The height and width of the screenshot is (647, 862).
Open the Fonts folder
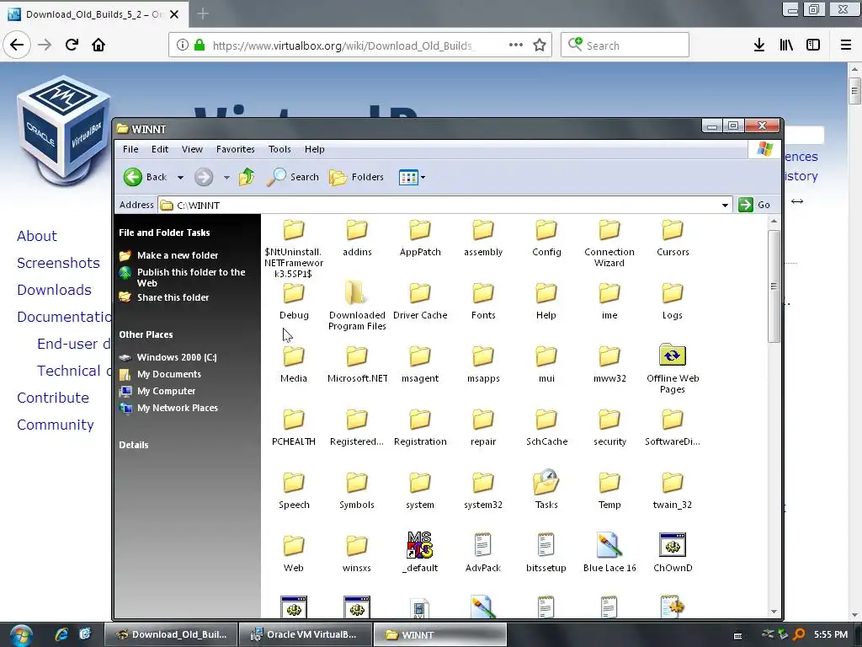click(483, 301)
